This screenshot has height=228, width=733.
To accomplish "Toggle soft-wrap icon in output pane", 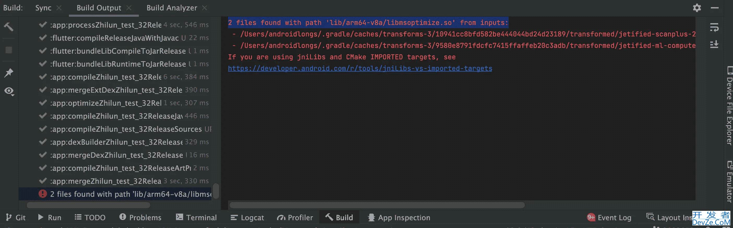I will coord(714,28).
